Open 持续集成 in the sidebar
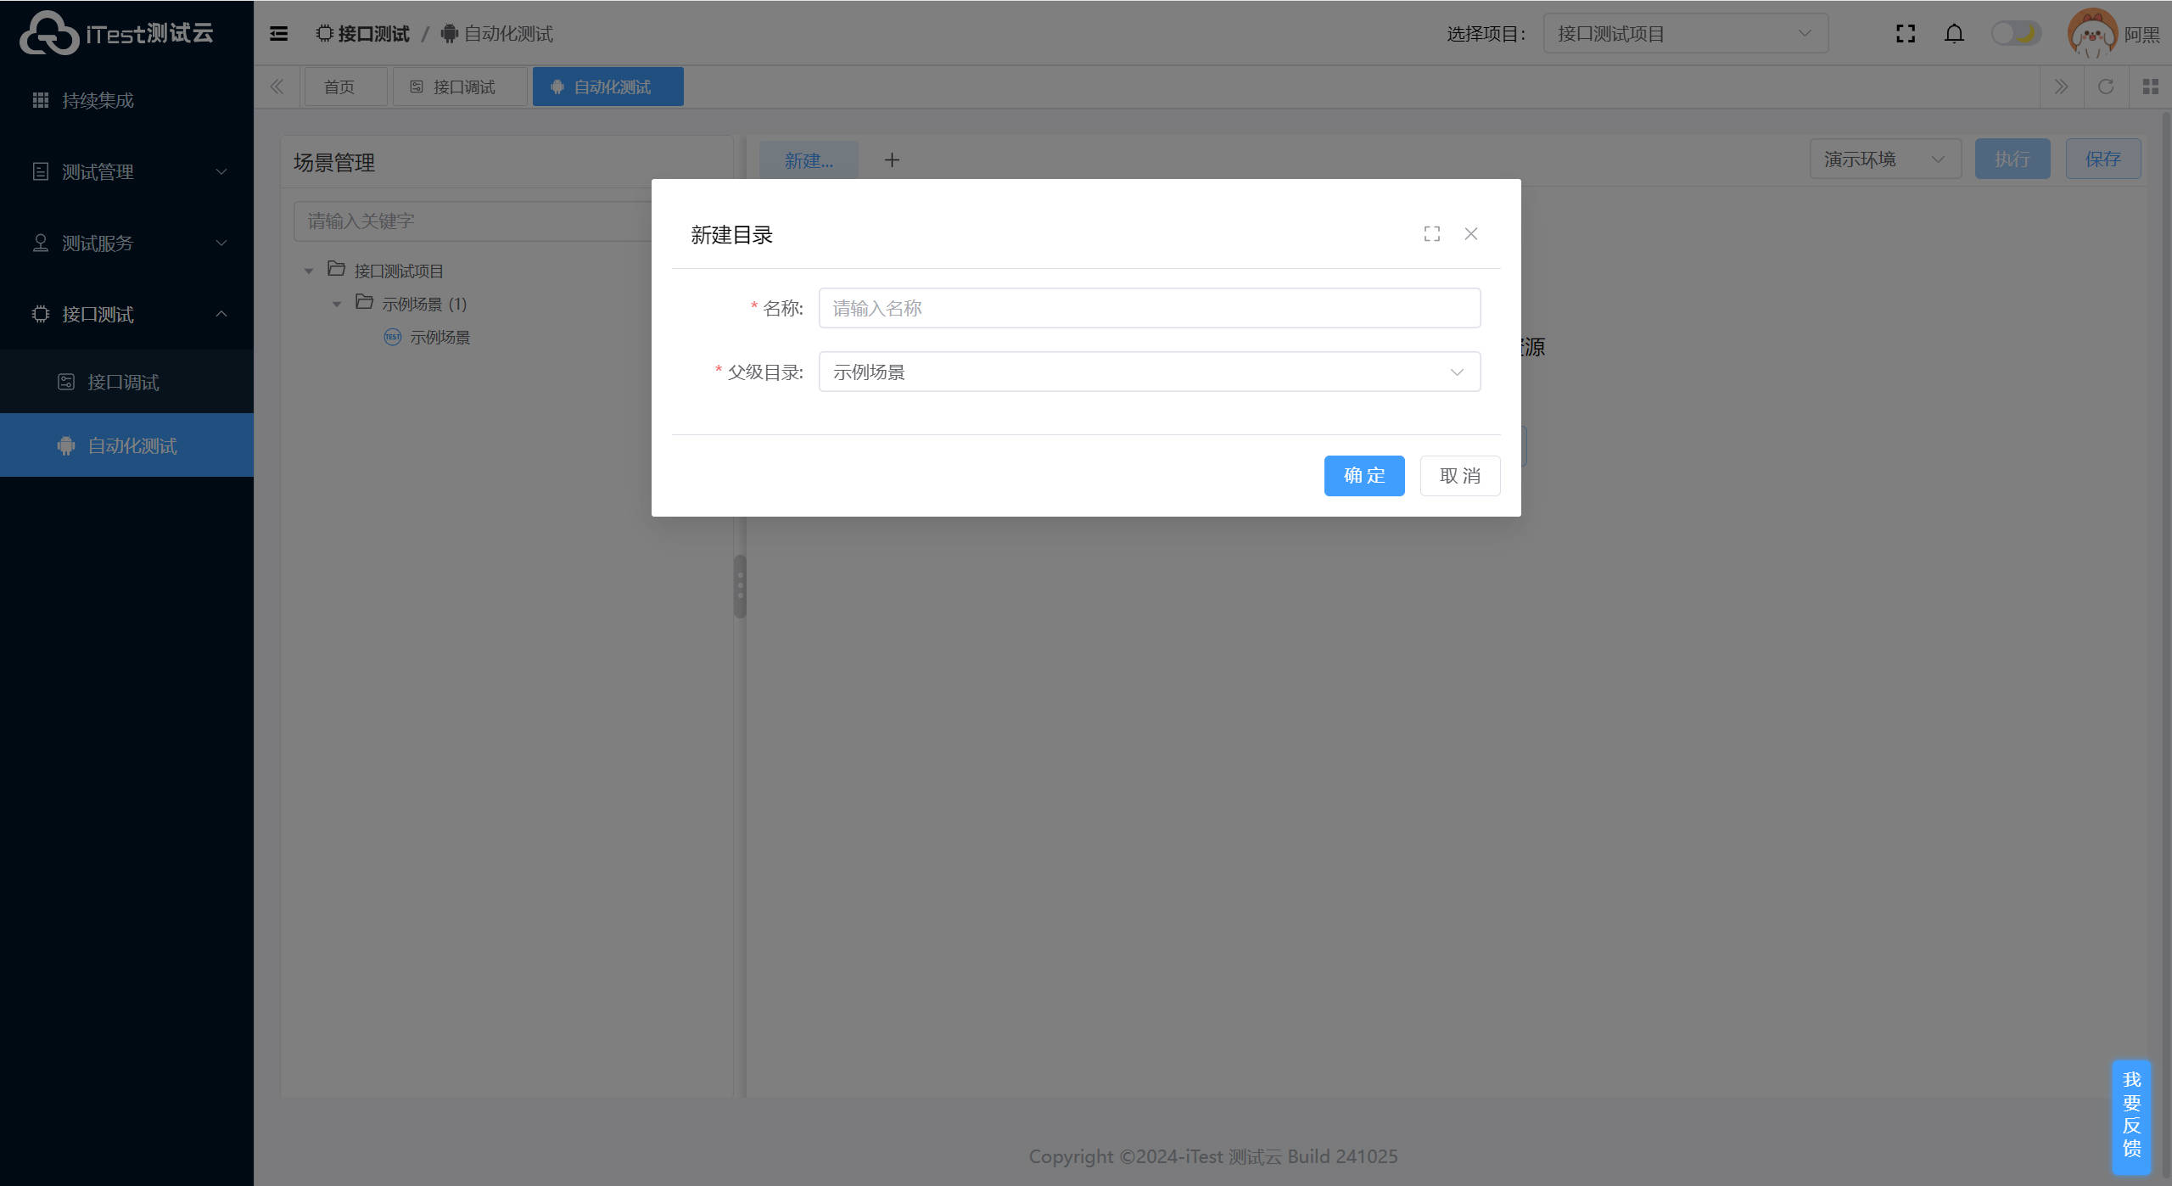The image size is (2172, 1186). click(98, 101)
